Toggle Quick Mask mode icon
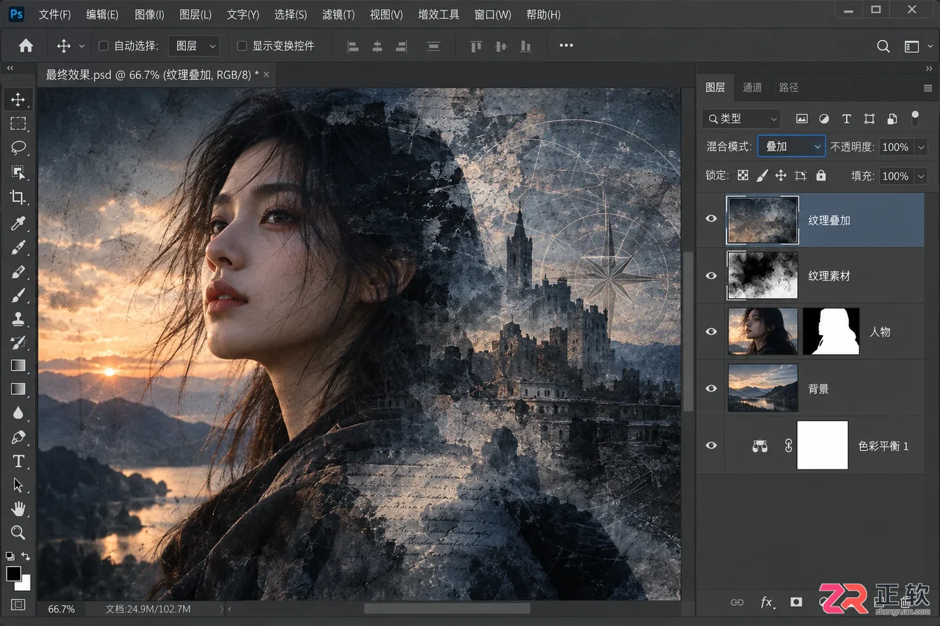940x626 pixels. (x=18, y=604)
